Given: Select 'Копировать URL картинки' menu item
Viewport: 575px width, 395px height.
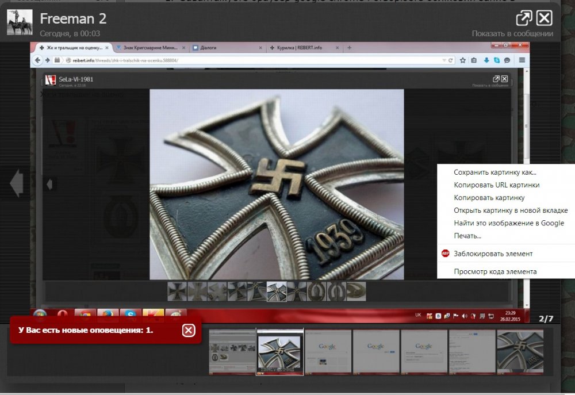Looking at the screenshot, I should pyautogui.click(x=496, y=185).
